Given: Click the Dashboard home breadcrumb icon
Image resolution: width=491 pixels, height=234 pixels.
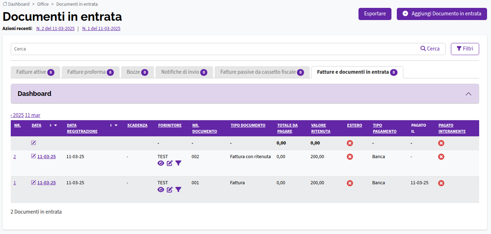Looking at the screenshot, I should (5, 4).
